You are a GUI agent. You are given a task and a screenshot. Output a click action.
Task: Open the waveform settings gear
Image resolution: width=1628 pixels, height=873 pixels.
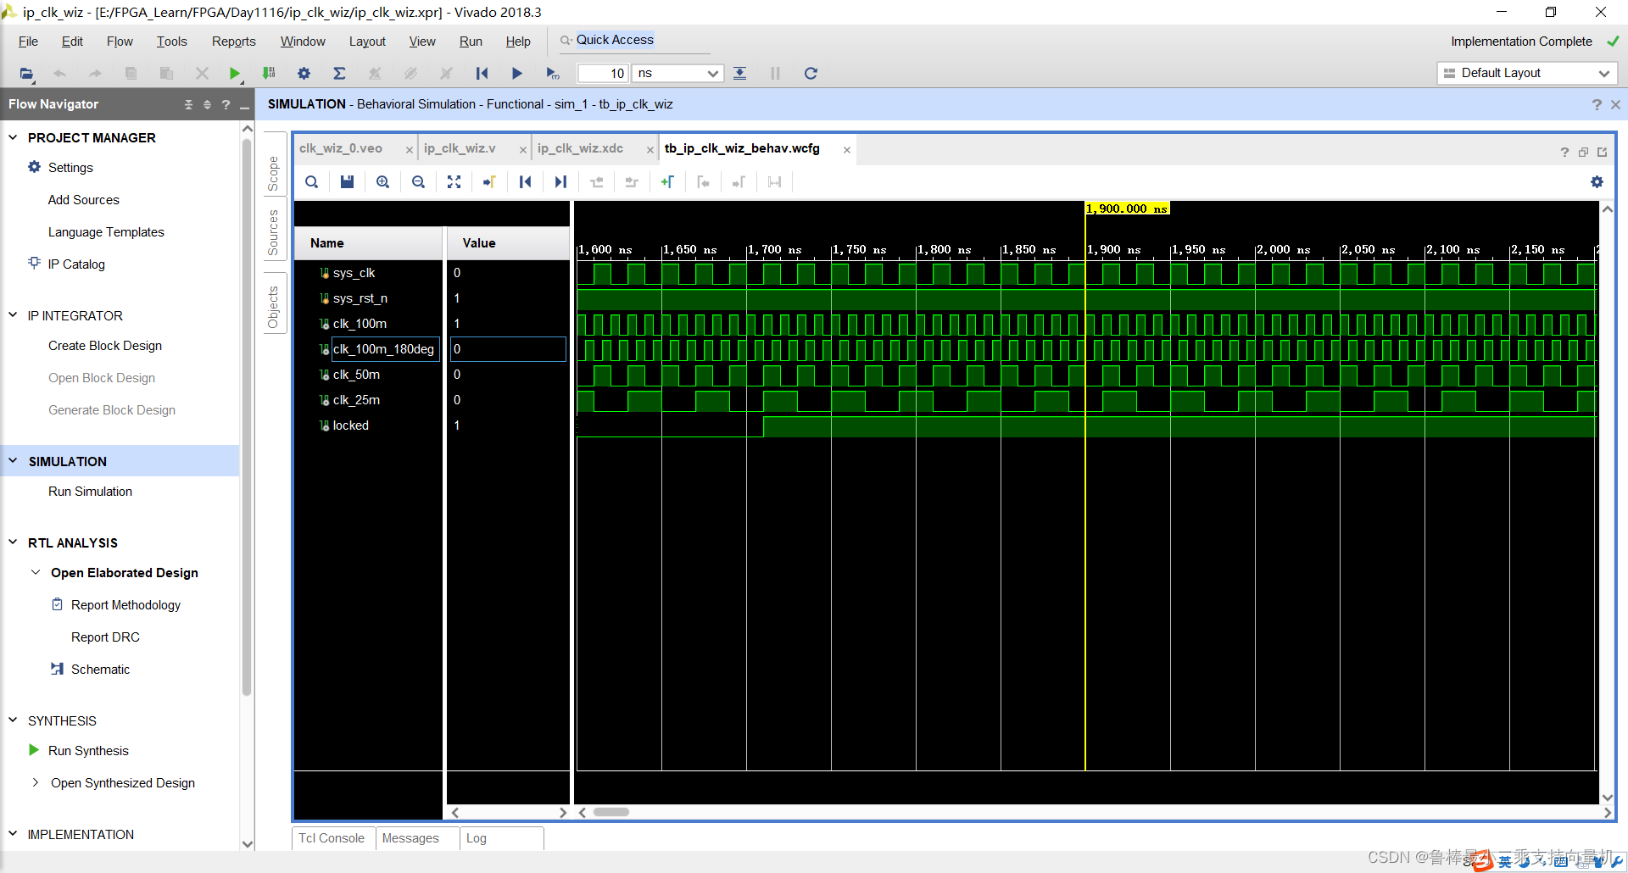click(x=1597, y=182)
